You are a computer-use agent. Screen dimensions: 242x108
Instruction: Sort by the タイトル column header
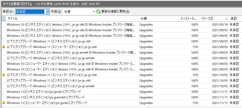(72, 19)
